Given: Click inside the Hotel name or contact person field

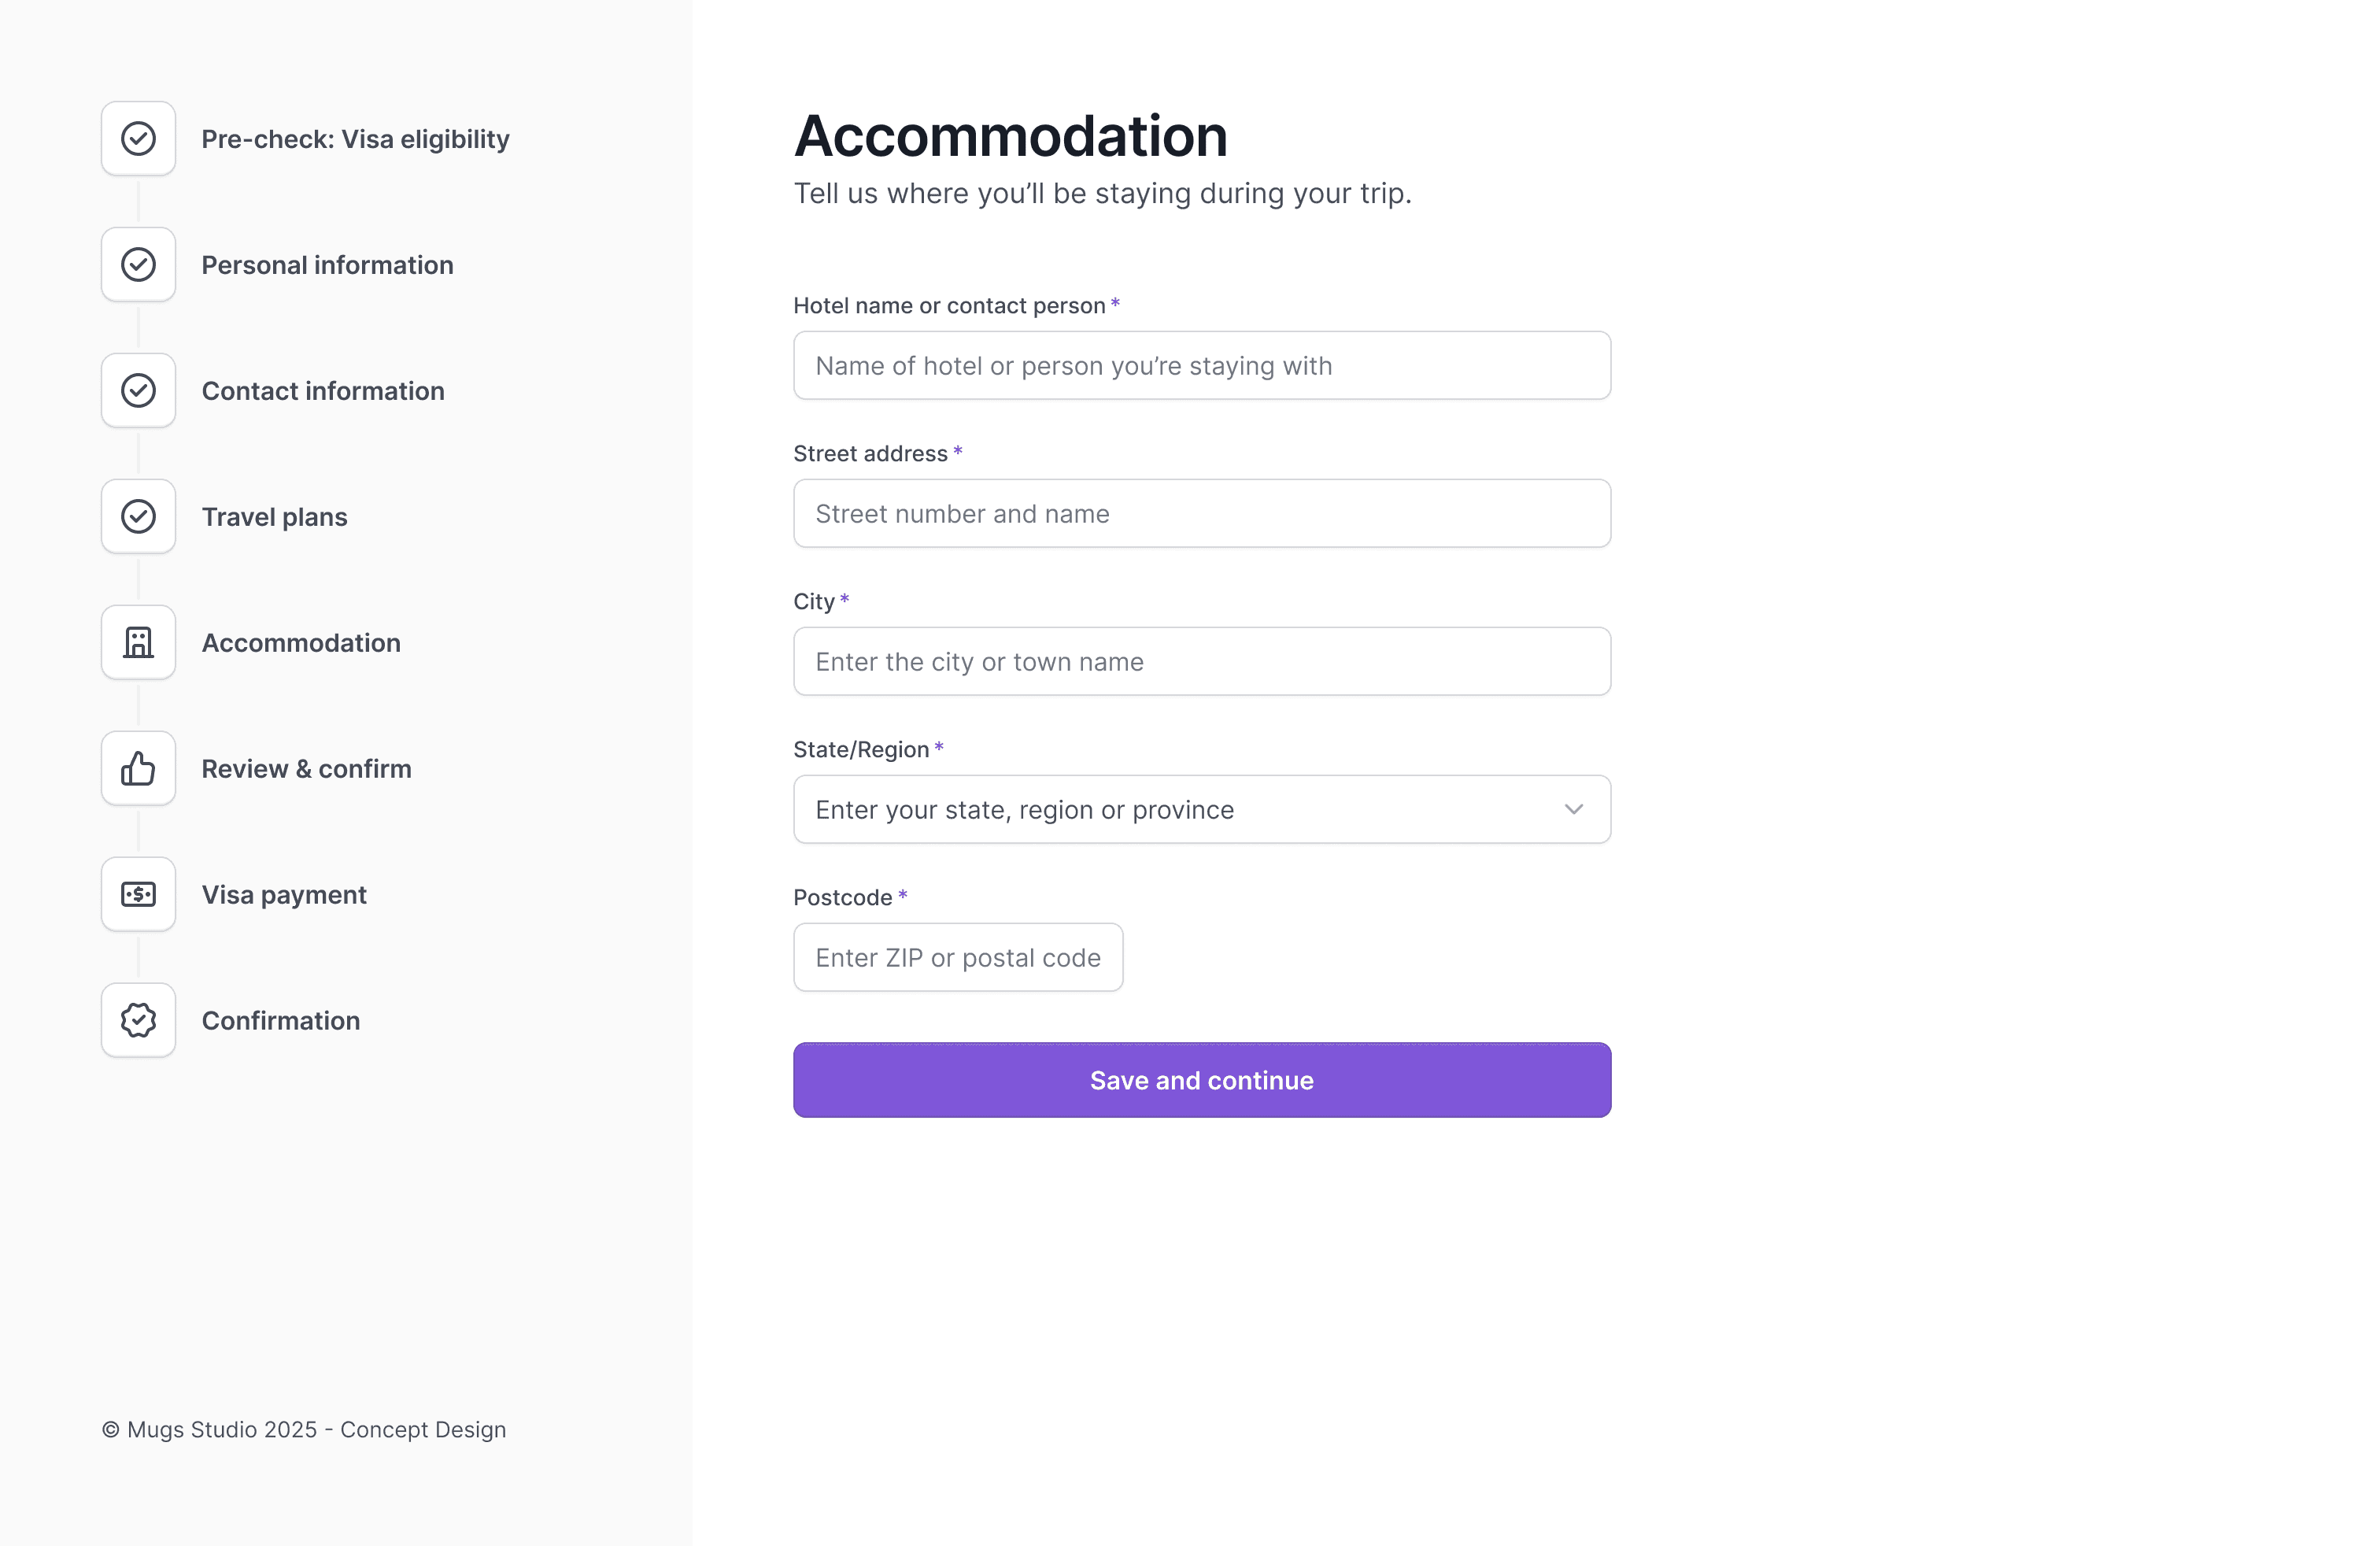Looking at the screenshot, I should pyautogui.click(x=1200, y=365).
